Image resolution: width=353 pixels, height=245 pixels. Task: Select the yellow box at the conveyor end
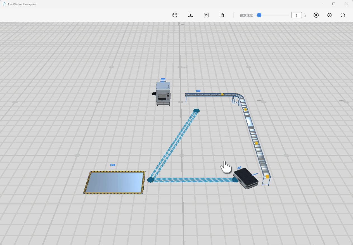coord(267,176)
